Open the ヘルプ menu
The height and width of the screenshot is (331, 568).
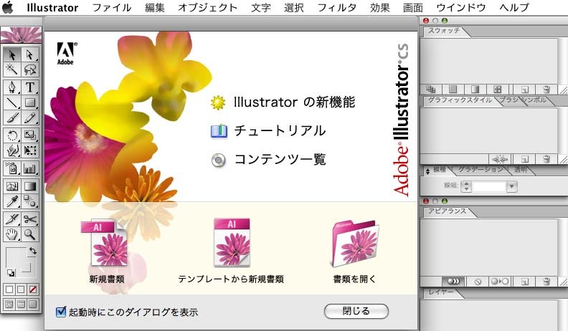pos(514,7)
